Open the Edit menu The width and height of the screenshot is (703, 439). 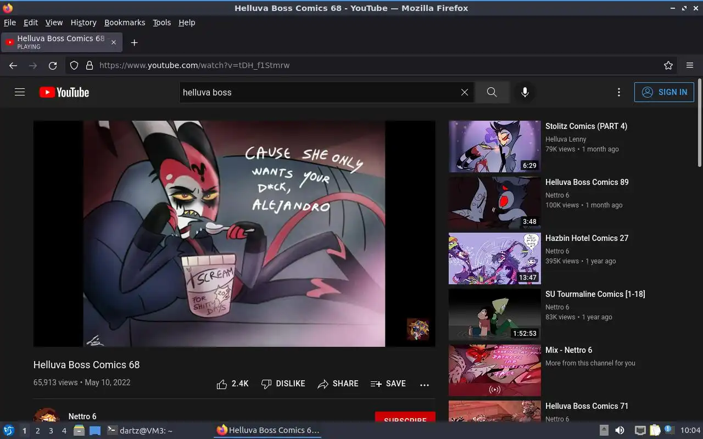tap(31, 22)
